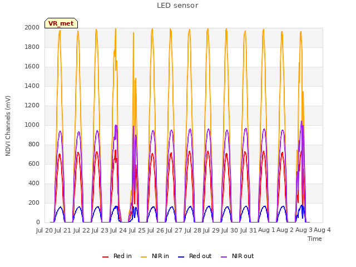The width and height of the screenshot is (356, 267).
Task: Click the 200 y-axis tick label
Action: [34, 202]
